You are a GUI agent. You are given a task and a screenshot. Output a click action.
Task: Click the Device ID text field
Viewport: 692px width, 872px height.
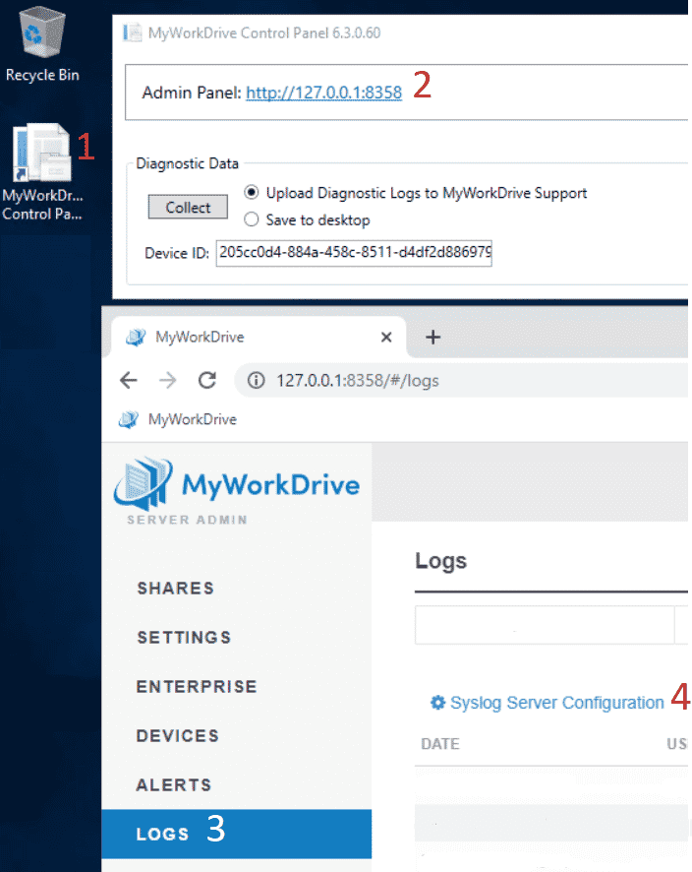pos(354,253)
